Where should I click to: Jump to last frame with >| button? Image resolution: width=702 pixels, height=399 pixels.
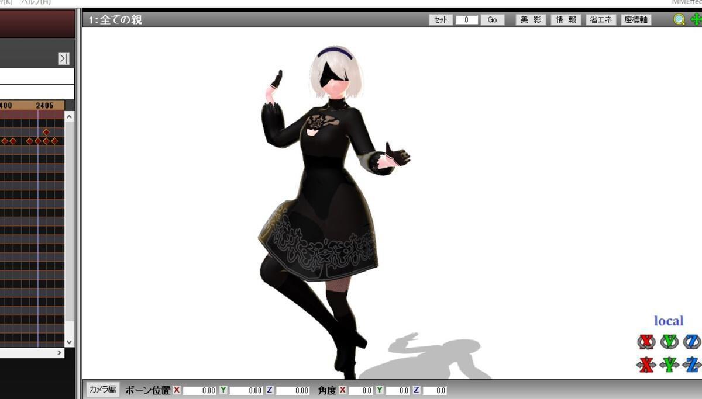tap(64, 58)
